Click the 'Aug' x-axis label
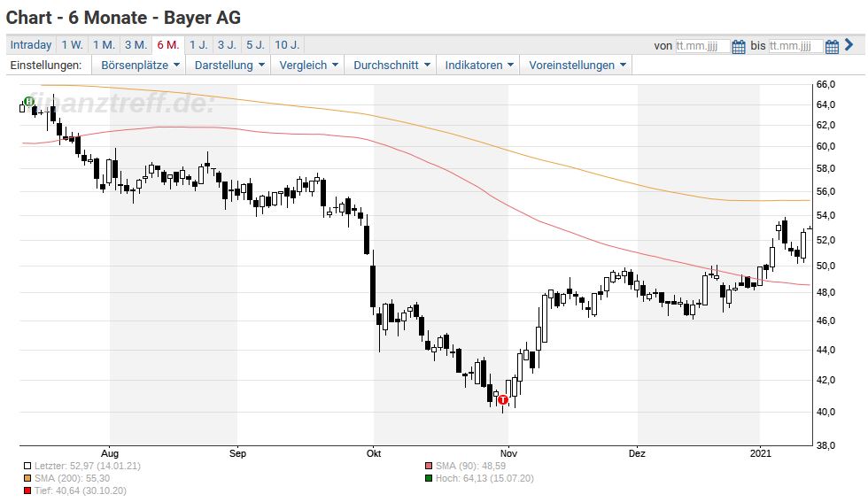 click(110, 453)
